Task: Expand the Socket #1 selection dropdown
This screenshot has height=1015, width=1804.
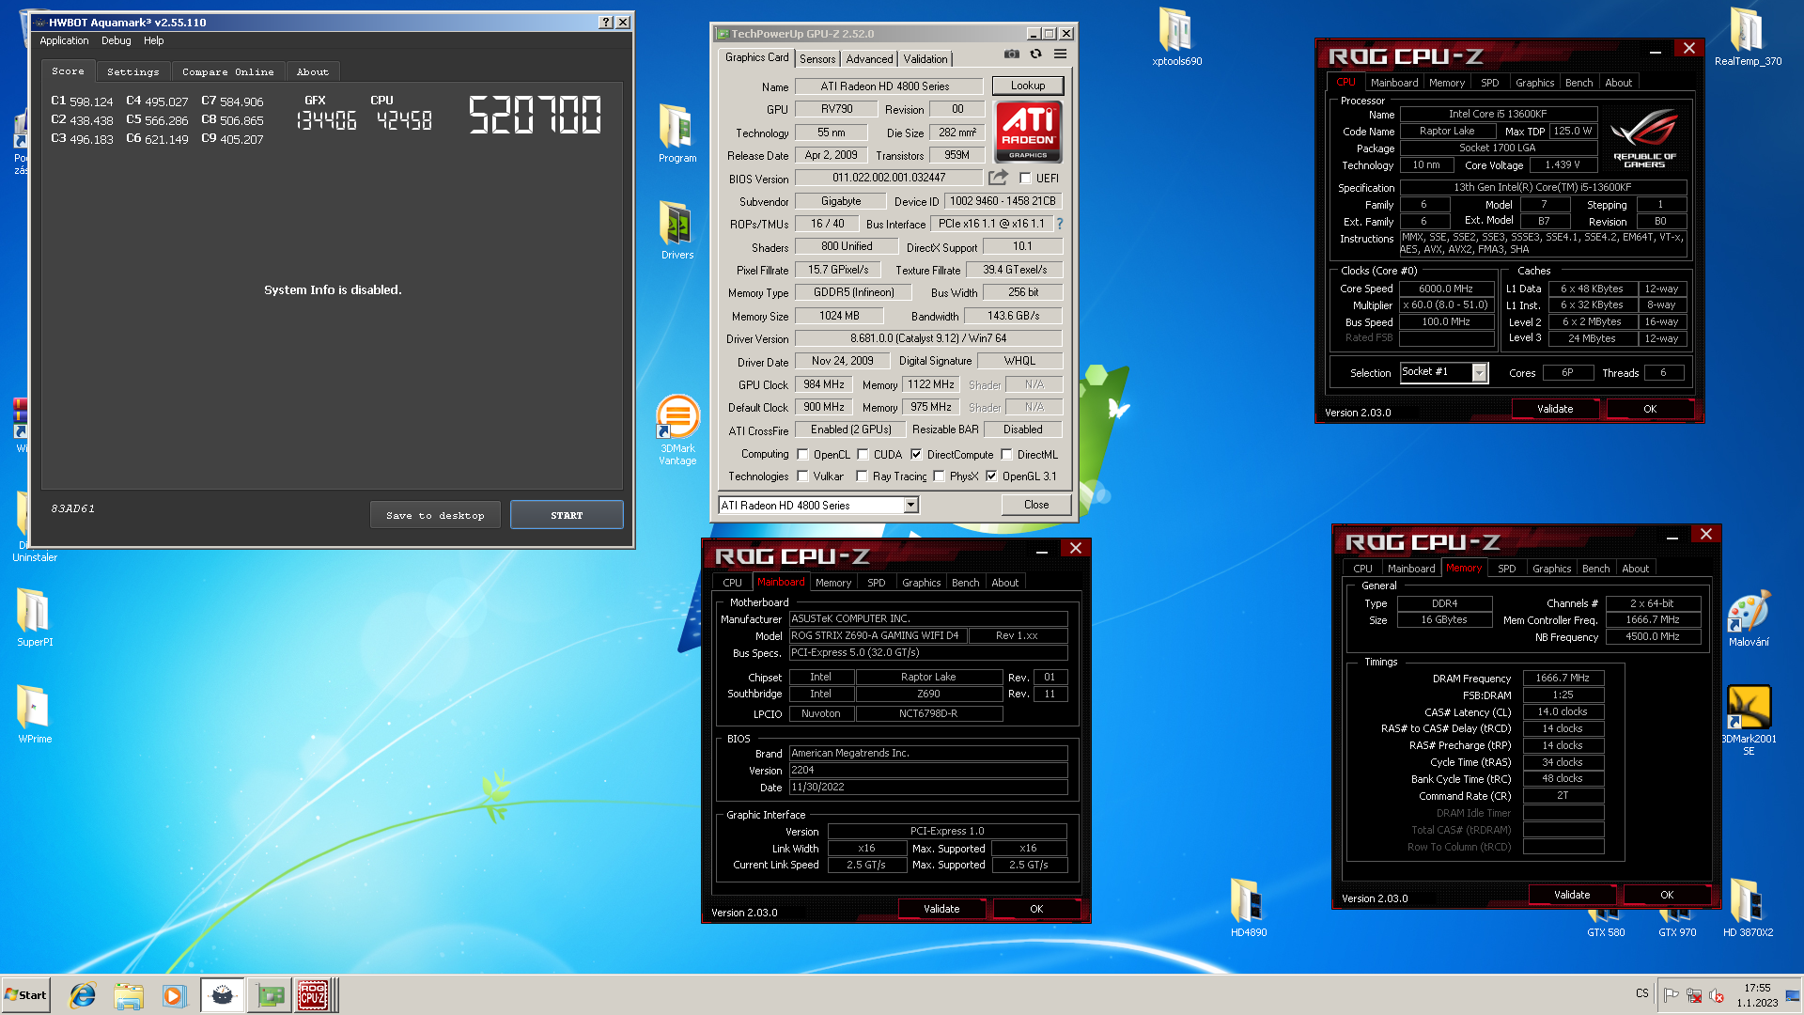Action: tap(1480, 373)
